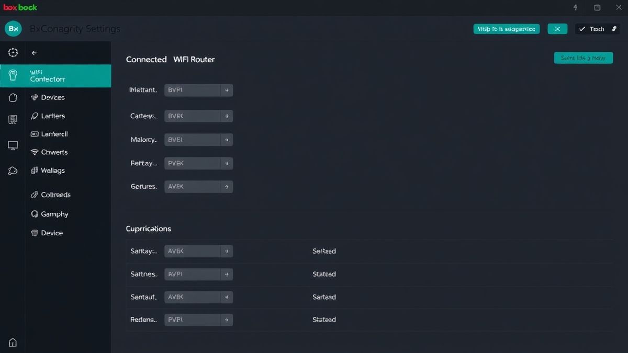The image size is (628, 353).
Task: Open the dashed circle icon in the left rail
Action: point(13,52)
